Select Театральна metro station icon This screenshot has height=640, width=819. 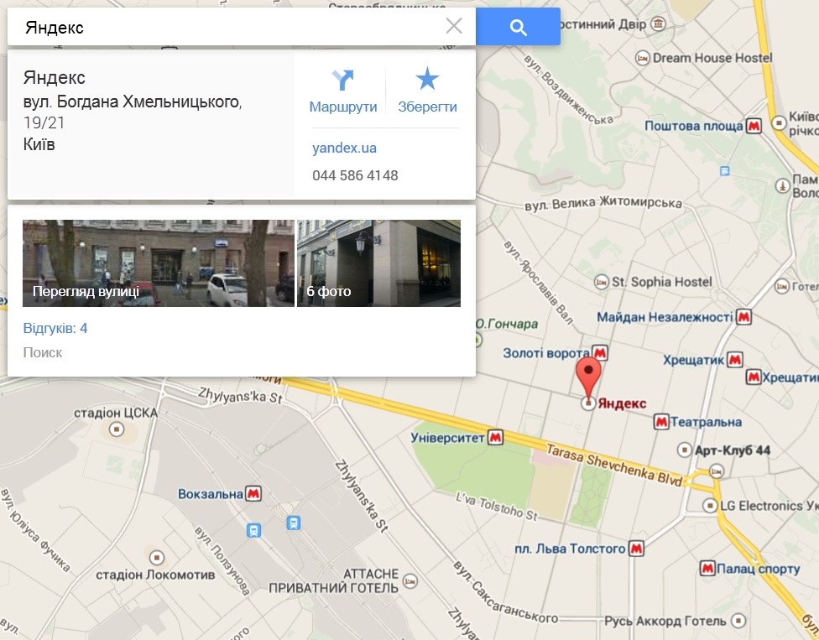(x=661, y=421)
